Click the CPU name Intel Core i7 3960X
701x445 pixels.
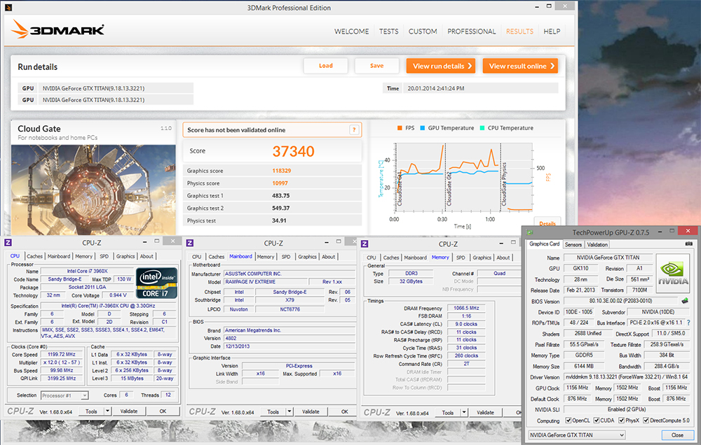(x=87, y=271)
